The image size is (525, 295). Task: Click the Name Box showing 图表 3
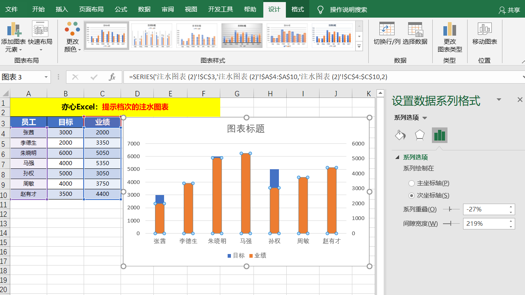pos(21,77)
